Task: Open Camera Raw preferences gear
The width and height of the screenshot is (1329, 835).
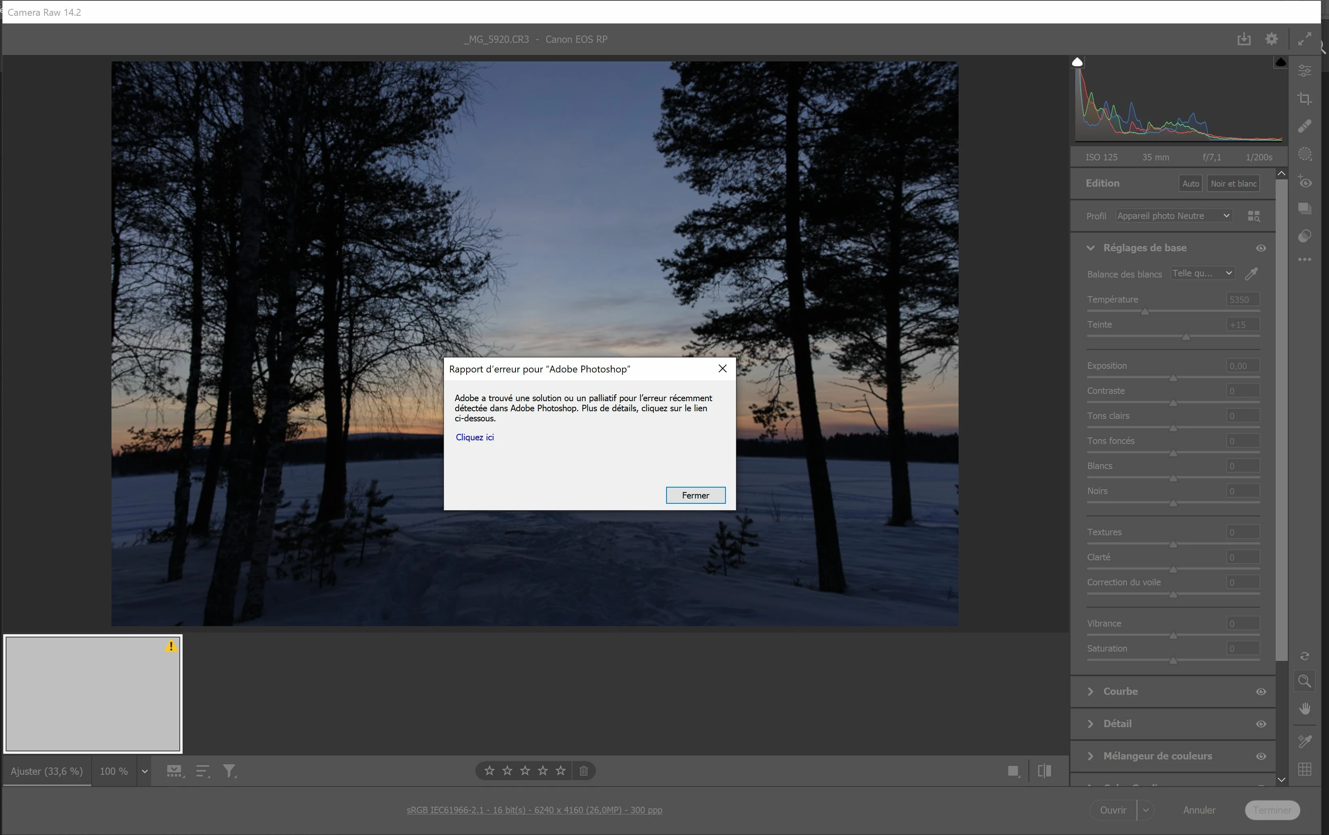Action: (1272, 39)
